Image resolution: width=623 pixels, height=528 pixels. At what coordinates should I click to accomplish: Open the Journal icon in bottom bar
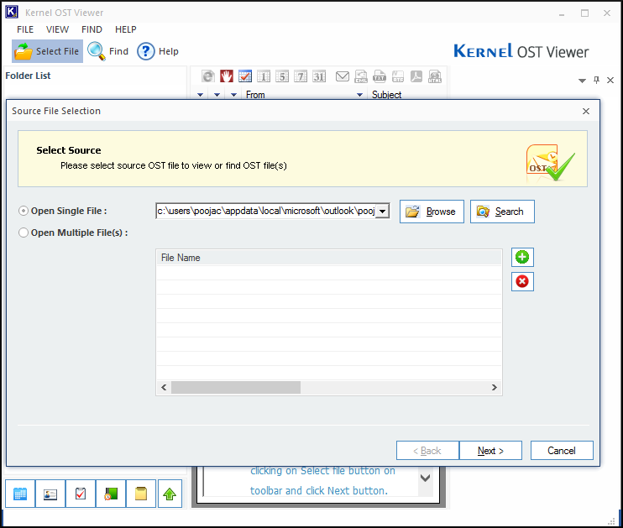(x=111, y=494)
